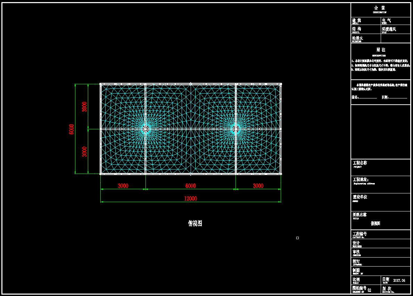413x296 pixels.
Task: Click the 给排水 plumbing cell
Action: click(357, 38)
